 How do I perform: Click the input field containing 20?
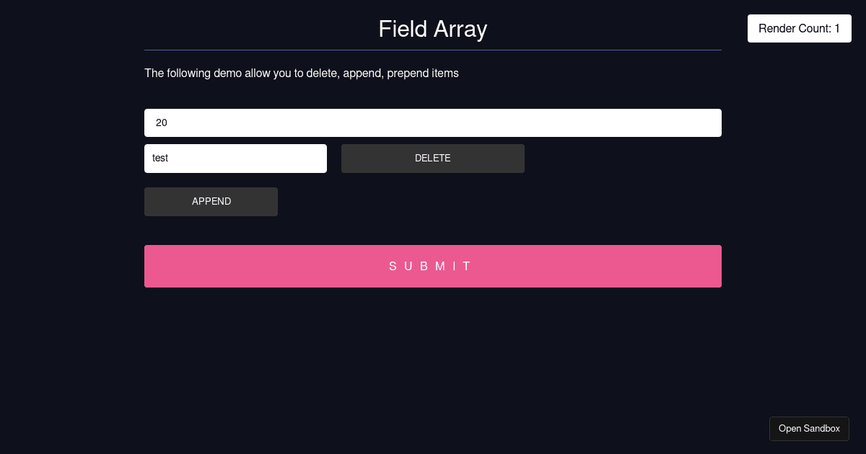point(433,123)
